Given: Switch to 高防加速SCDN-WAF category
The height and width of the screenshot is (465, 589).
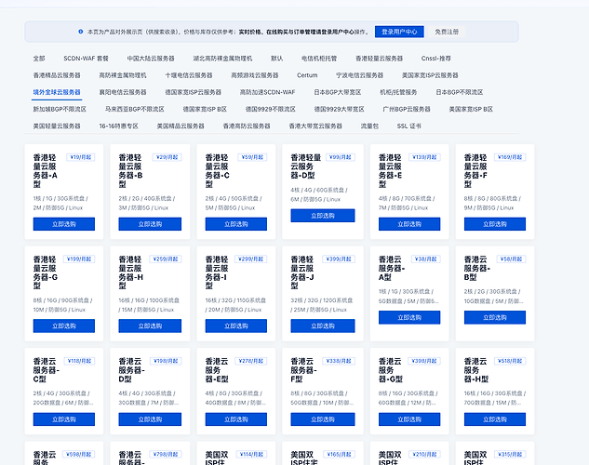Looking at the screenshot, I should pos(267,92).
